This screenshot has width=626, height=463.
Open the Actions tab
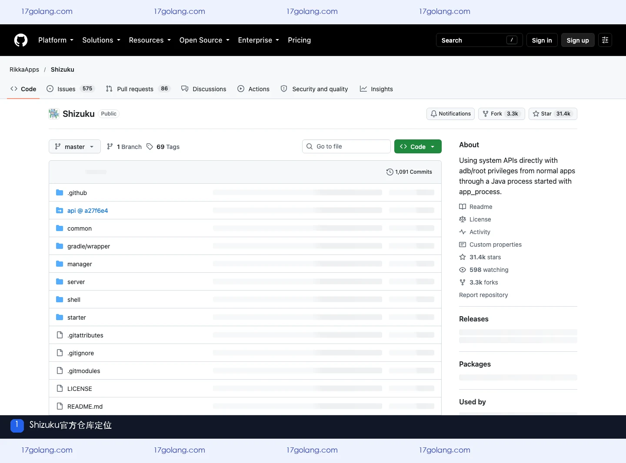point(253,89)
